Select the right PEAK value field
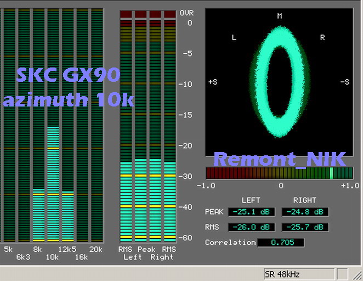 tap(305, 212)
